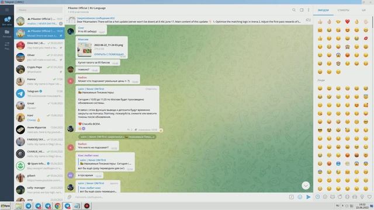Click the taskbar clock showing 22.06.2022

pos(362,206)
